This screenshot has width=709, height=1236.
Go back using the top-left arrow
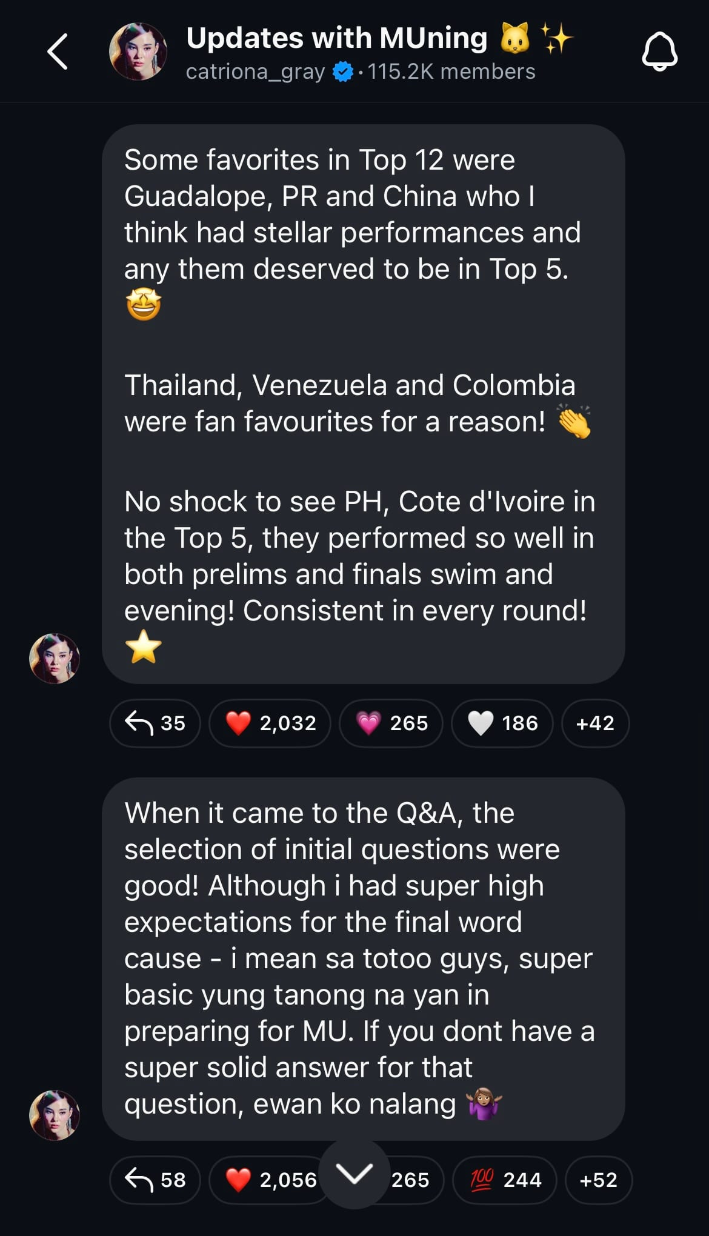click(x=58, y=51)
